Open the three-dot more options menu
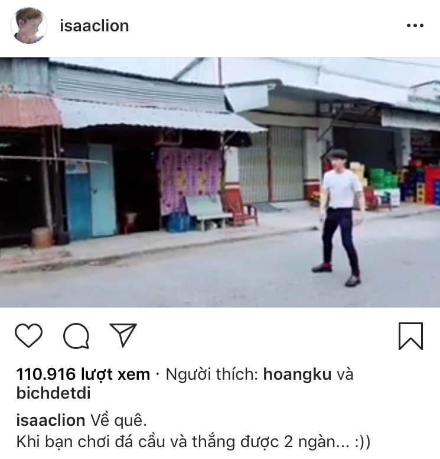This screenshot has height=459, width=440. pyautogui.click(x=415, y=26)
